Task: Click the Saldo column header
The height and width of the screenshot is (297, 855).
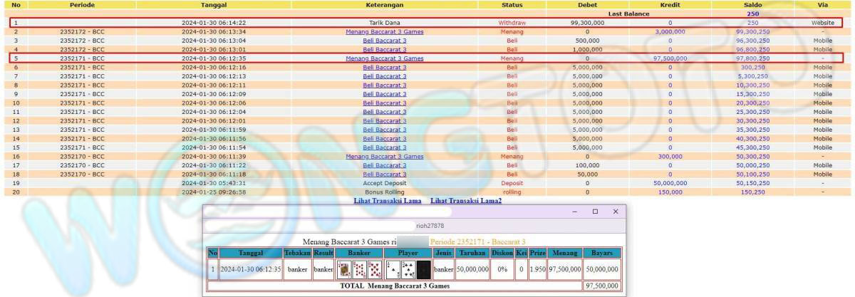Action: pos(752,5)
